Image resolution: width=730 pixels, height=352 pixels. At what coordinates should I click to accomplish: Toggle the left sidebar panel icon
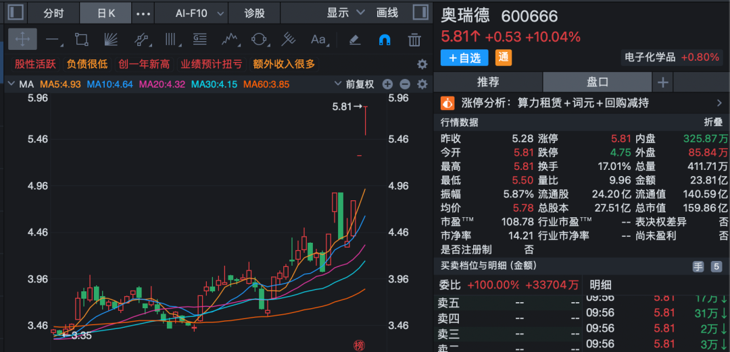(x=16, y=13)
